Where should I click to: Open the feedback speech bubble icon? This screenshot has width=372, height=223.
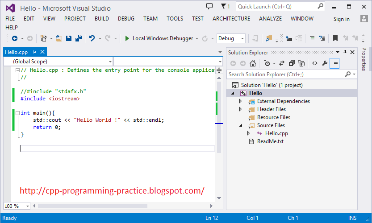click(209, 6)
